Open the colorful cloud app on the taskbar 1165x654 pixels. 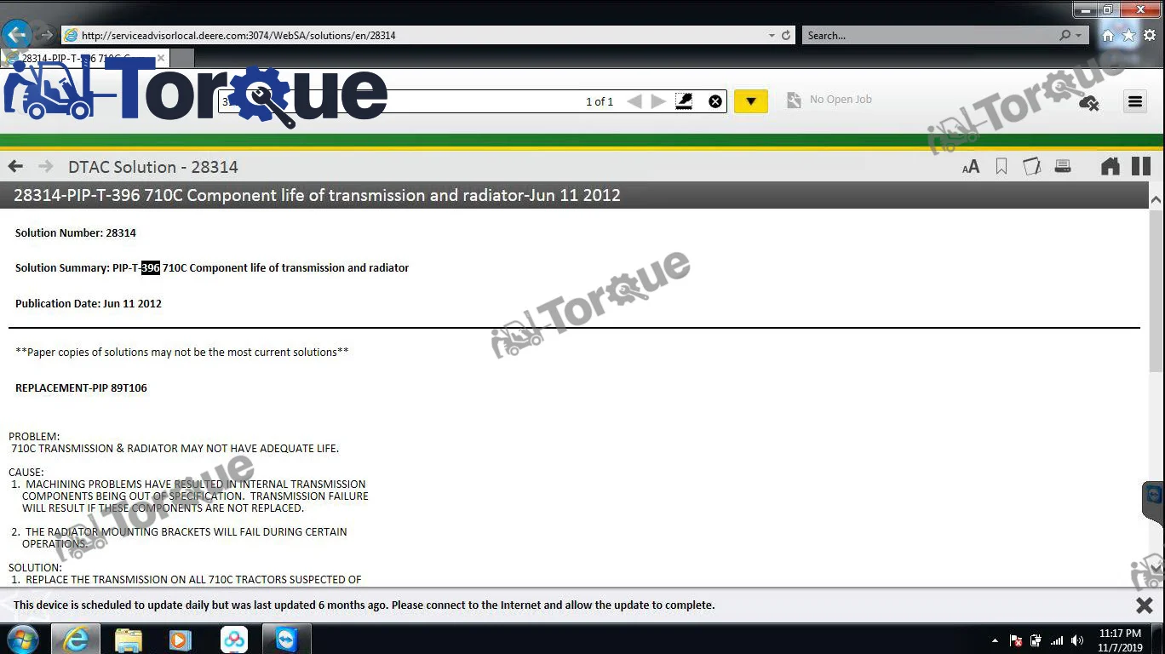pyautogui.click(x=234, y=640)
